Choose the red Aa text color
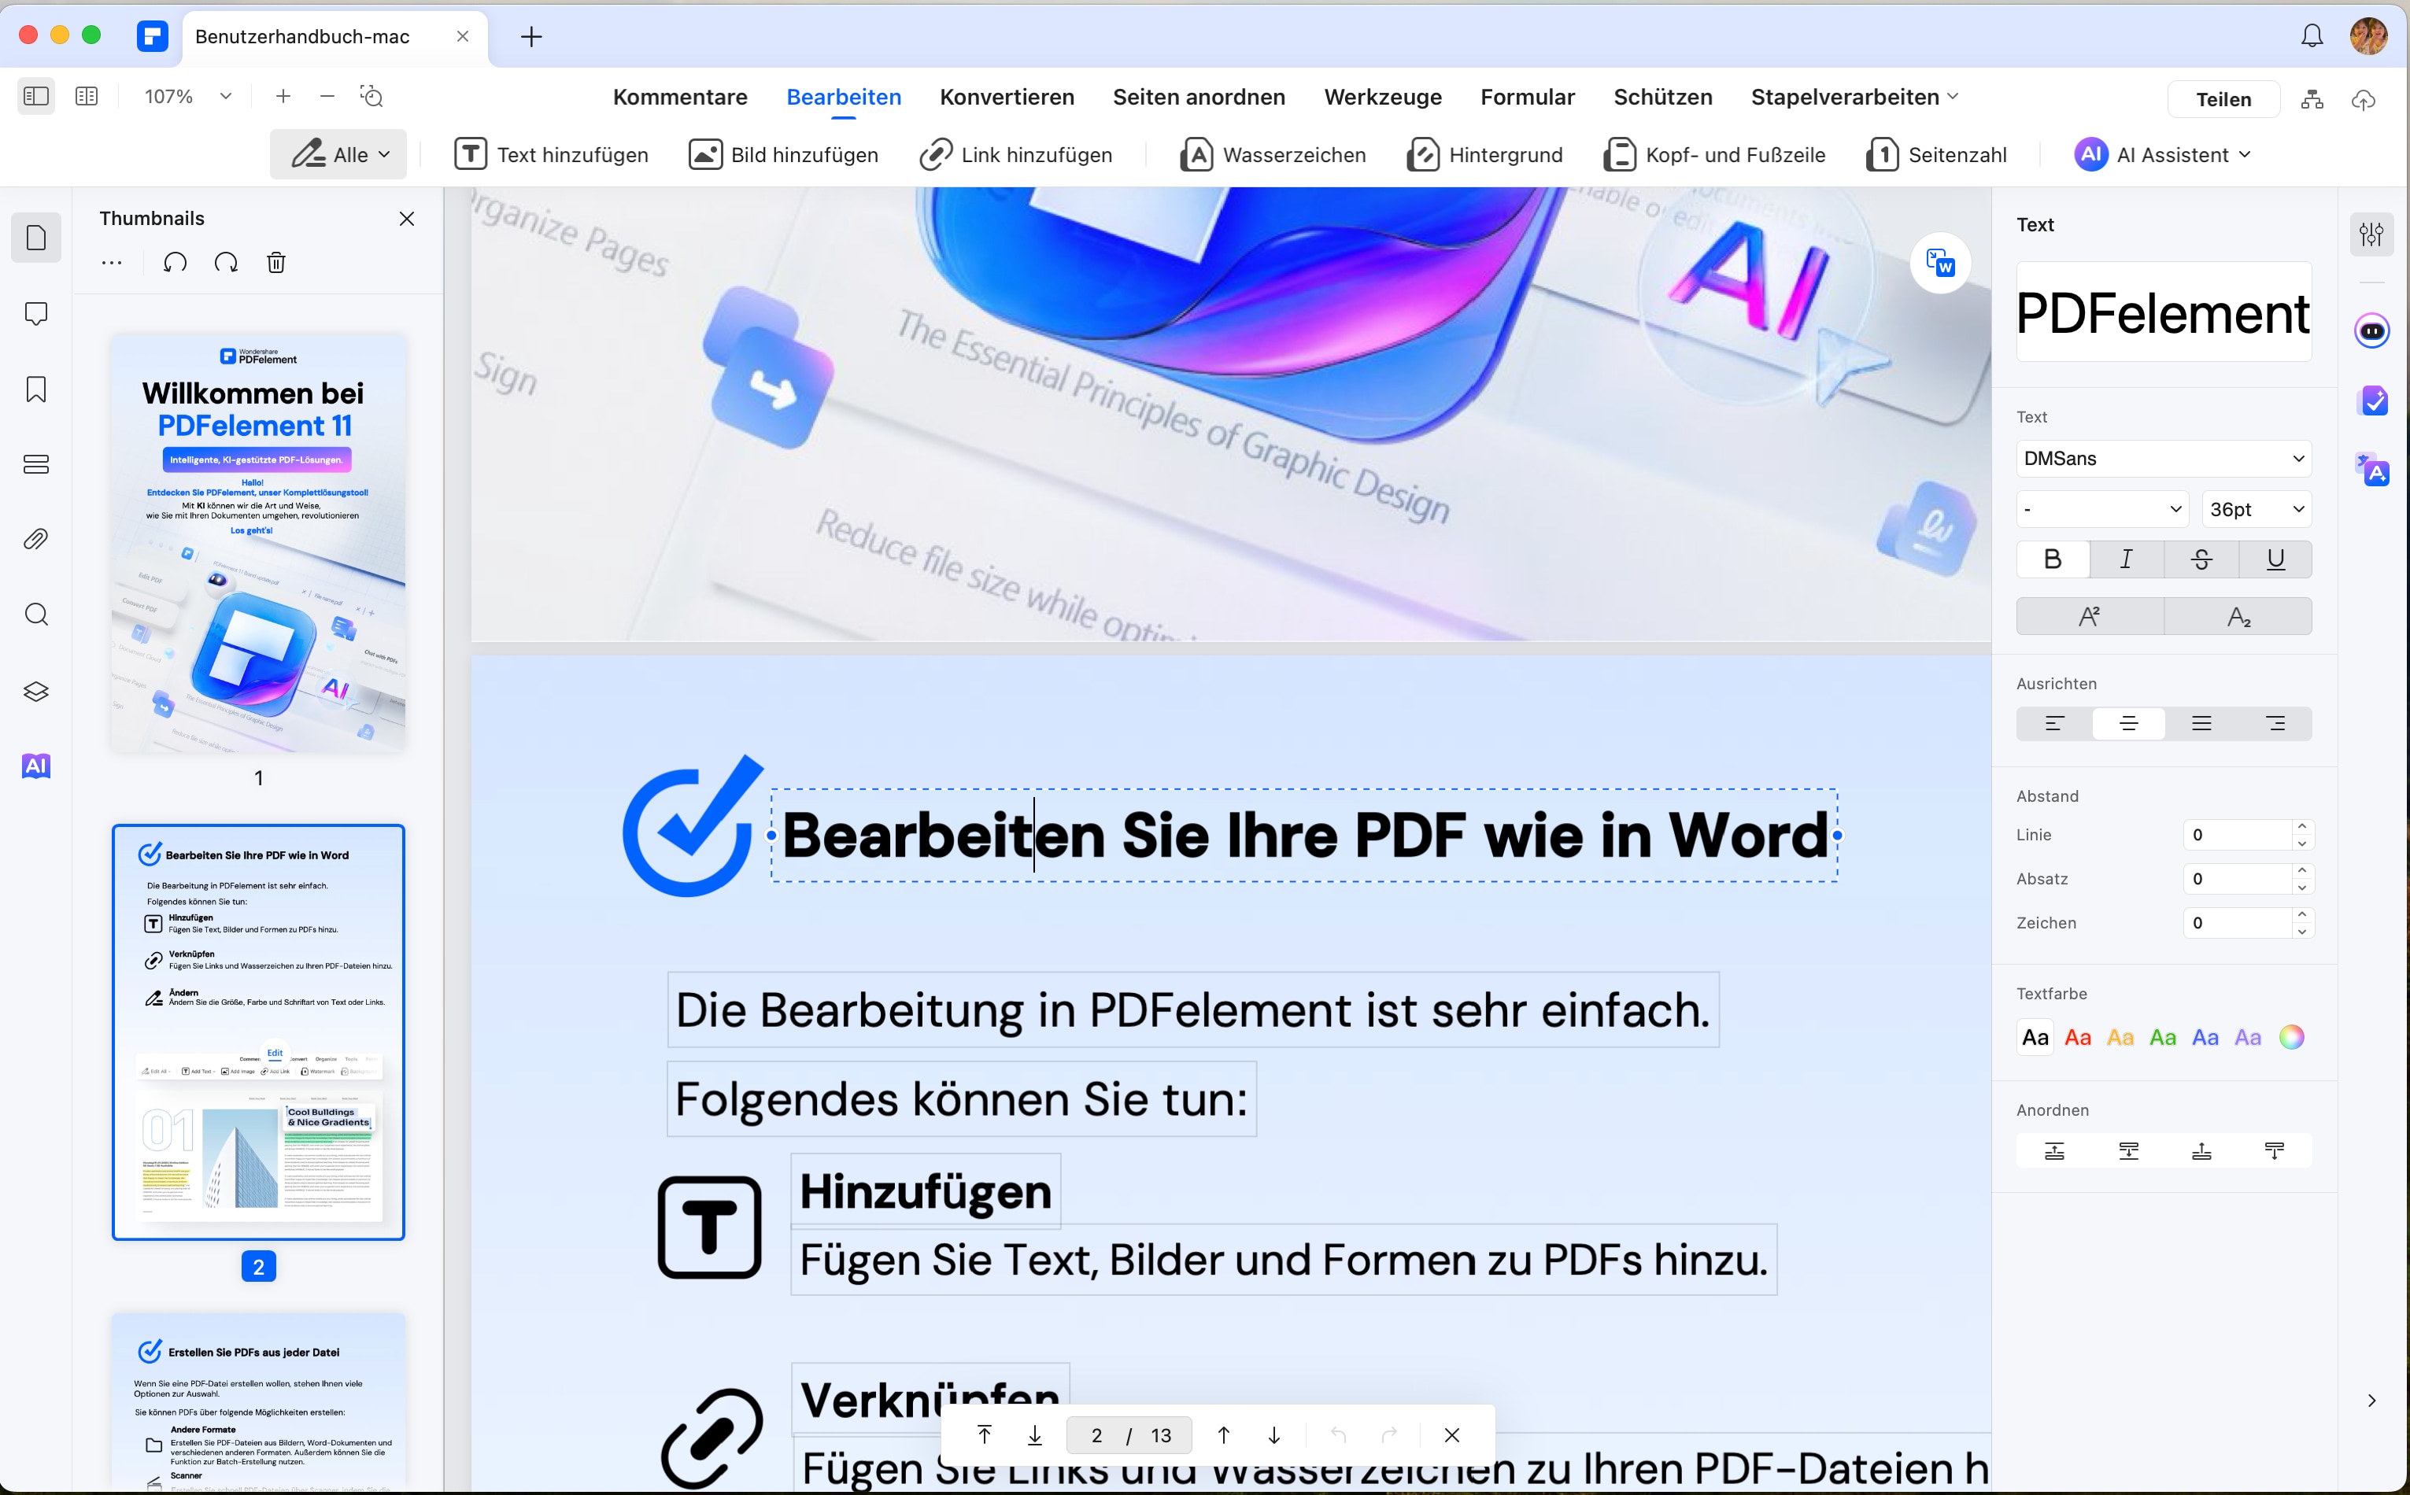This screenshot has height=1495, width=2410. tap(2078, 1037)
